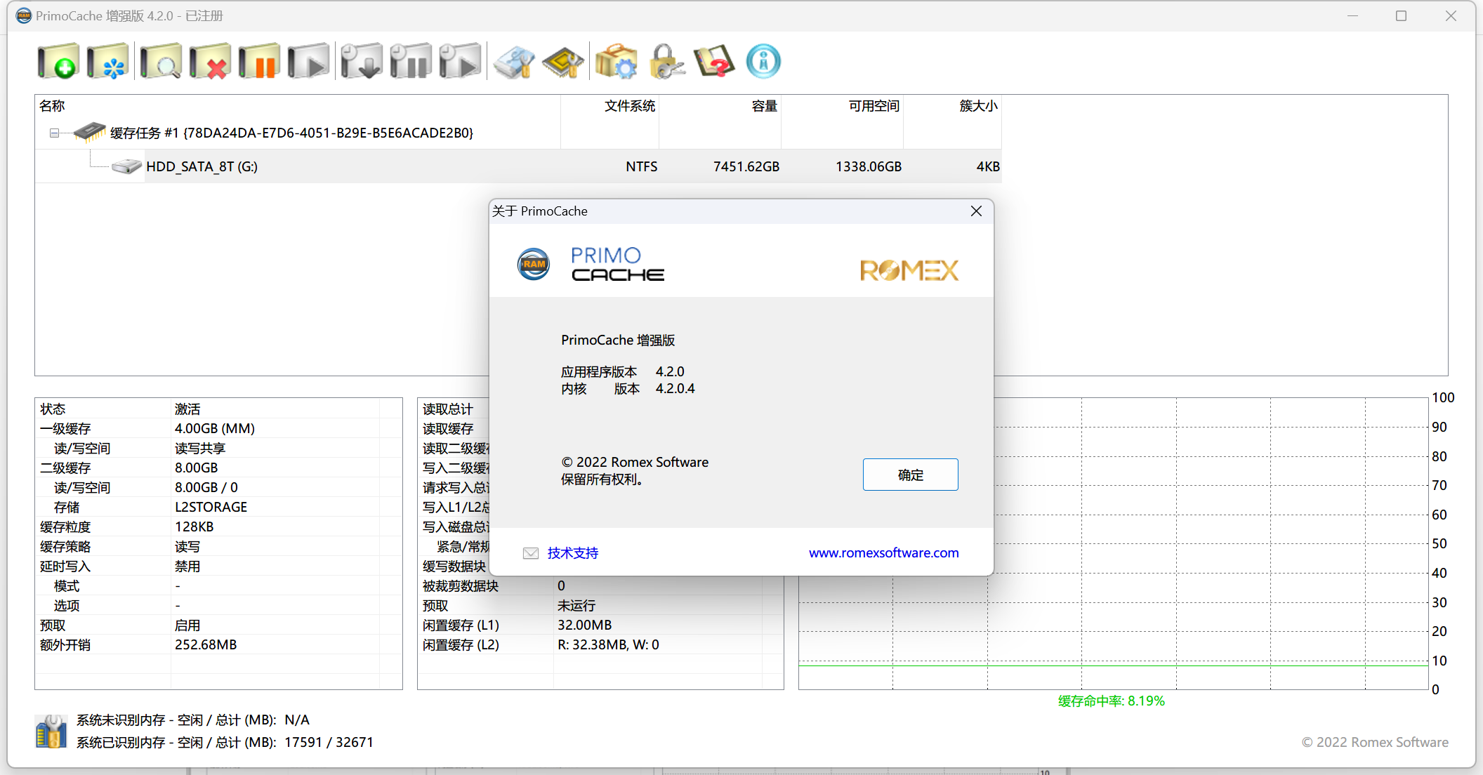Open the 技术支持 link
The width and height of the screenshot is (1483, 775).
(x=573, y=553)
